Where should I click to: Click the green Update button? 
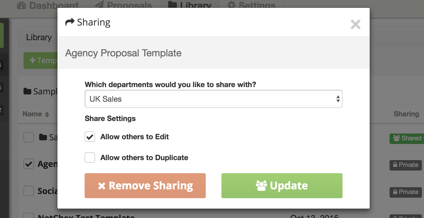click(282, 186)
